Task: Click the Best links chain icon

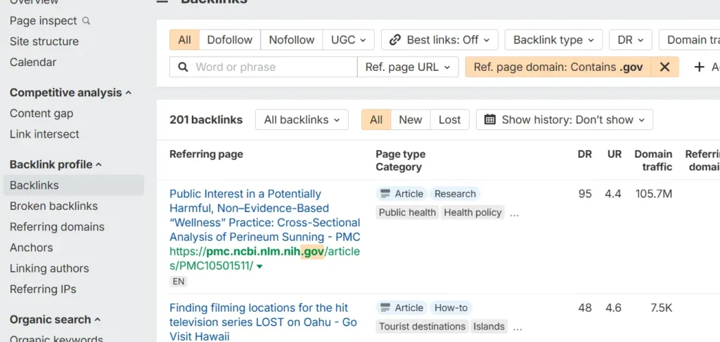Action: pos(395,40)
